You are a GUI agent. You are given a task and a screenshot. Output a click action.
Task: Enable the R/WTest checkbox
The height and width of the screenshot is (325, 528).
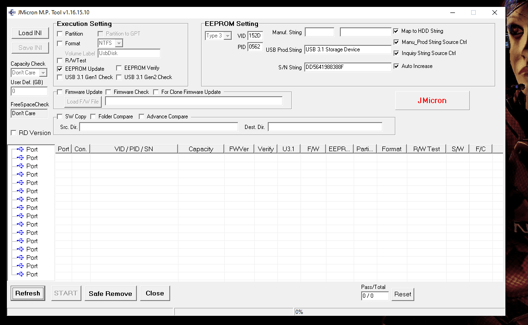coord(60,61)
